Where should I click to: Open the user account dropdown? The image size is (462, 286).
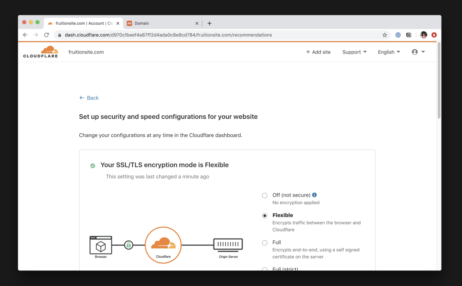418,52
